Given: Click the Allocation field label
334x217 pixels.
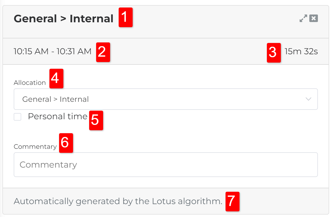Looking at the screenshot, I should click(x=30, y=83).
